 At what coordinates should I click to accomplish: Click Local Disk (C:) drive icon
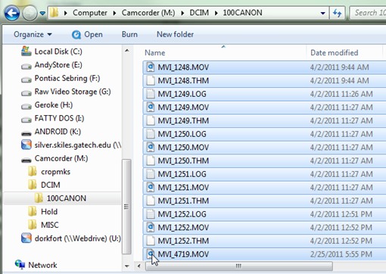click(x=26, y=51)
